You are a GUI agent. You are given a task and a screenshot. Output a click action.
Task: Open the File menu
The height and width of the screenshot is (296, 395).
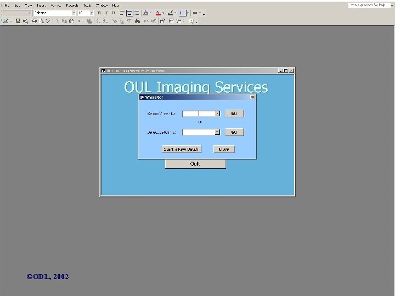tap(7, 5)
